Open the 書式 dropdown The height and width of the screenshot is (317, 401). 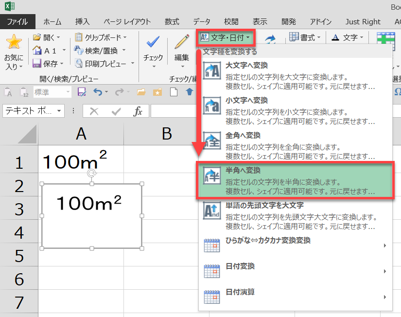point(305,37)
